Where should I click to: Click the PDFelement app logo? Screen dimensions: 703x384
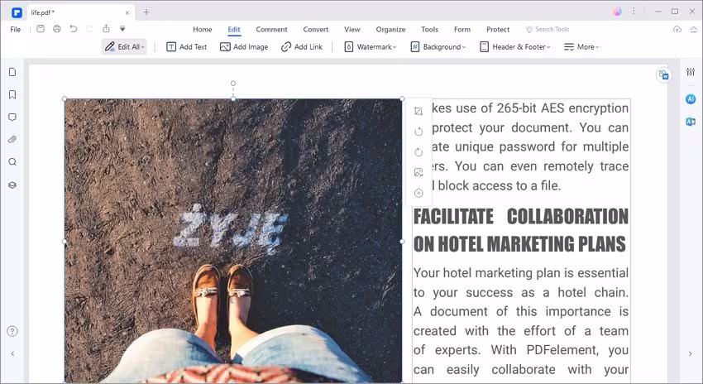[x=17, y=12]
